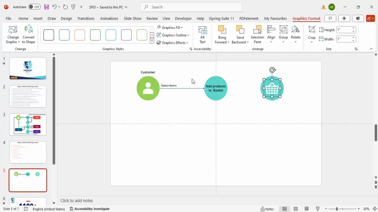This screenshot has width=378, height=212.
Task: Click Accessibility: Investigate status
Action: tap(89, 209)
